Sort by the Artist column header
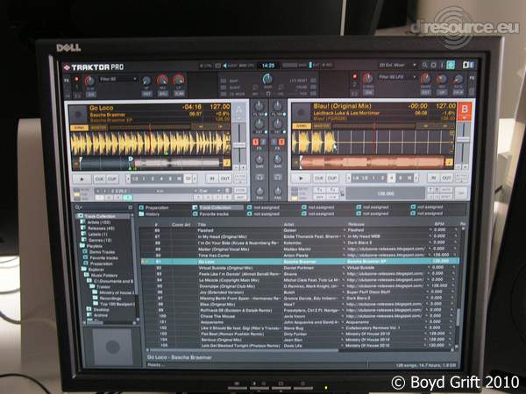Image resolution: width=526 pixels, height=394 pixels. (x=288, y=224)
